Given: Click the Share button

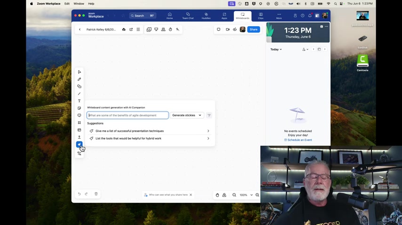Looking at the screenshot, I should [254, 30].
